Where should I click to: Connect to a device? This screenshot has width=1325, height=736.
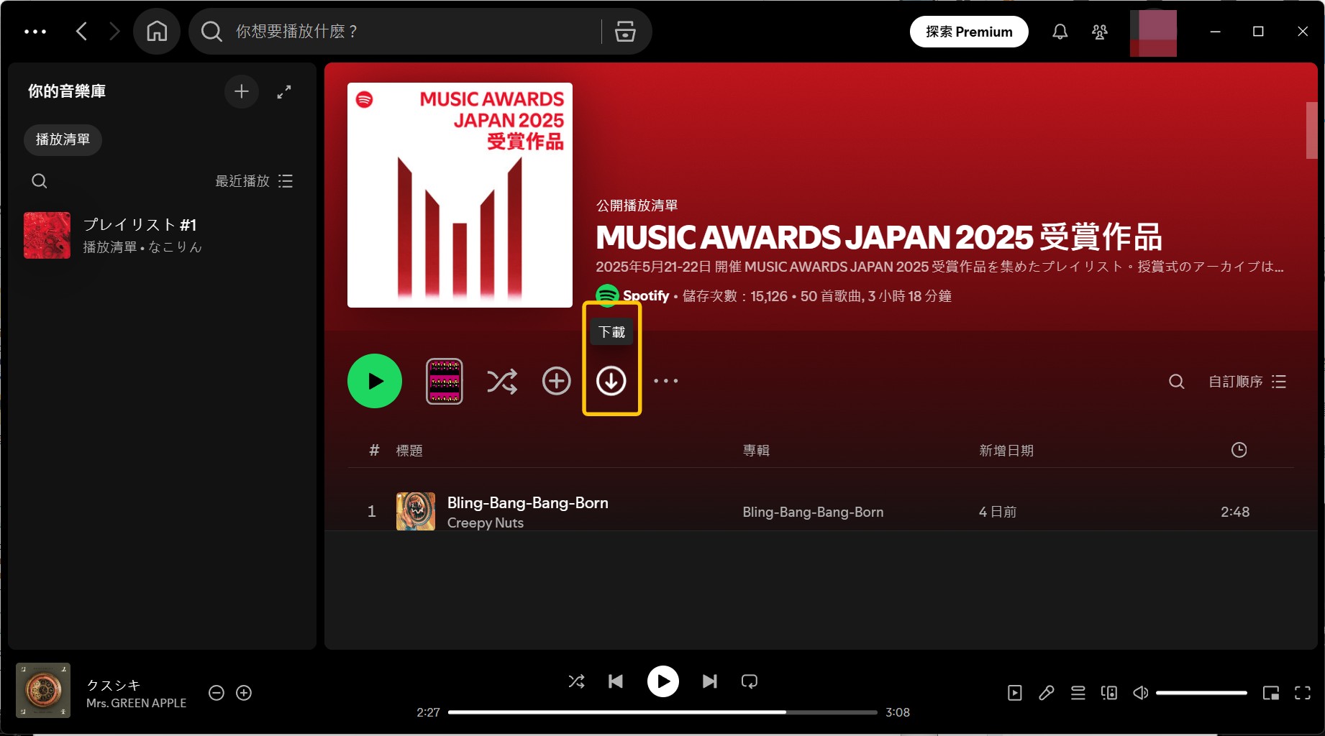1109,693
